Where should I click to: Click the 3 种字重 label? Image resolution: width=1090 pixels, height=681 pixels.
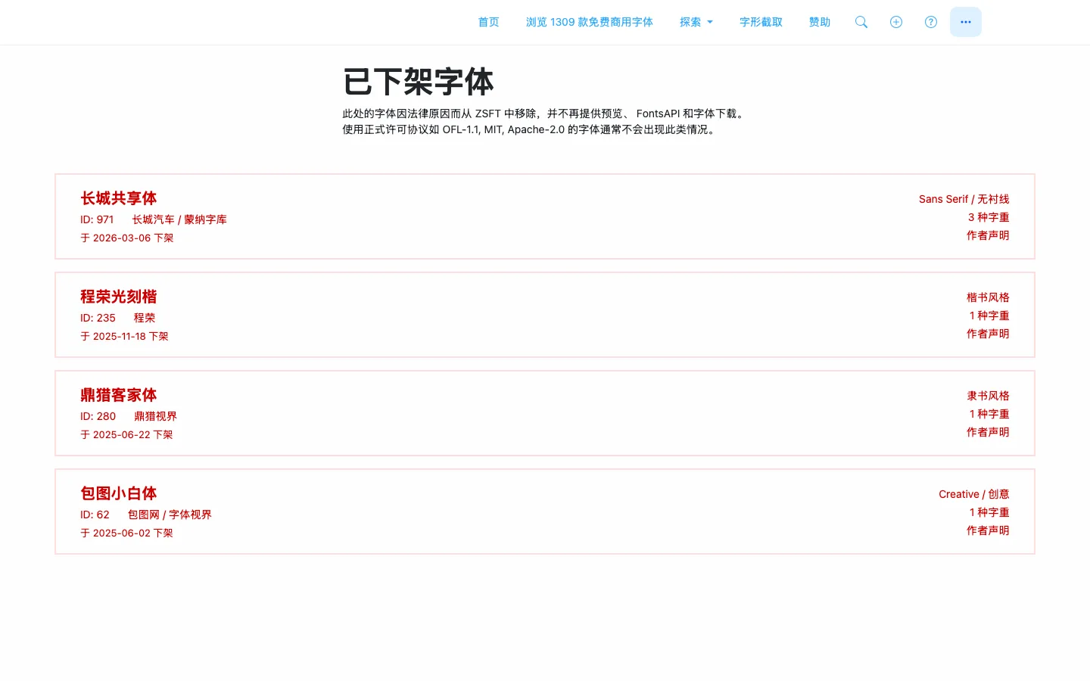coord(989,217)
